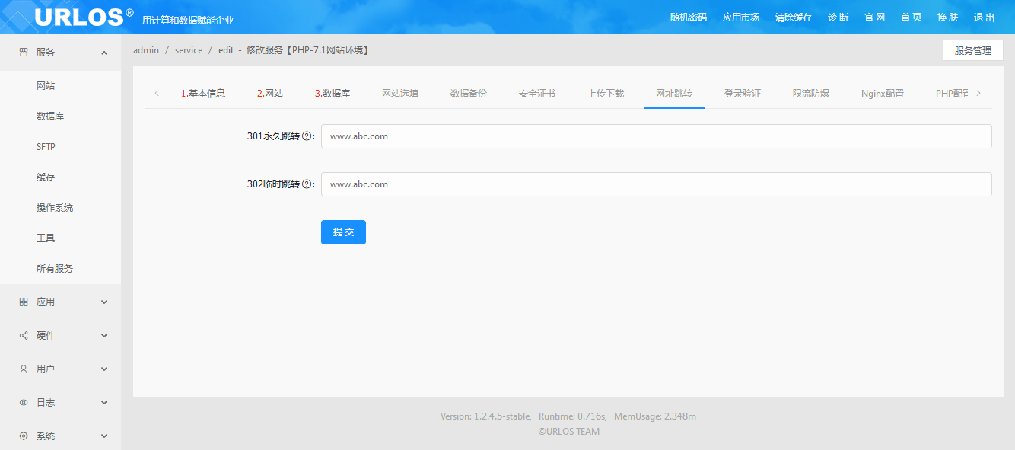This screenshot has height=450, width=1015.
Task: Click the 服务 sidebar section icon
Action: (x=24, y=53)
